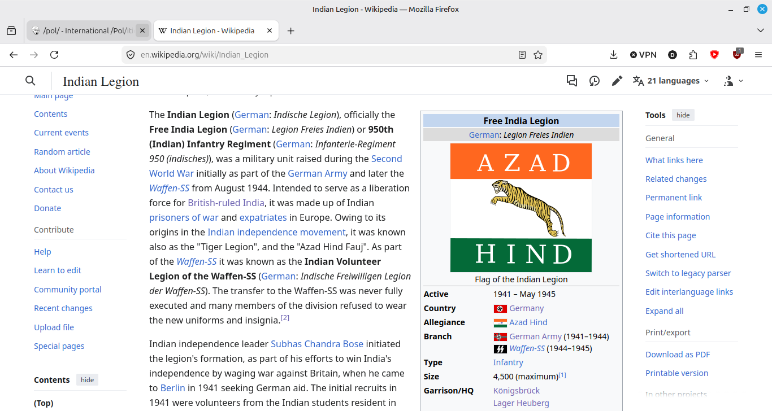This screenshot has width=772, height=411.
Task: Click the Waffen-SS runes icon in Branch row
Action: click(500, 349)
